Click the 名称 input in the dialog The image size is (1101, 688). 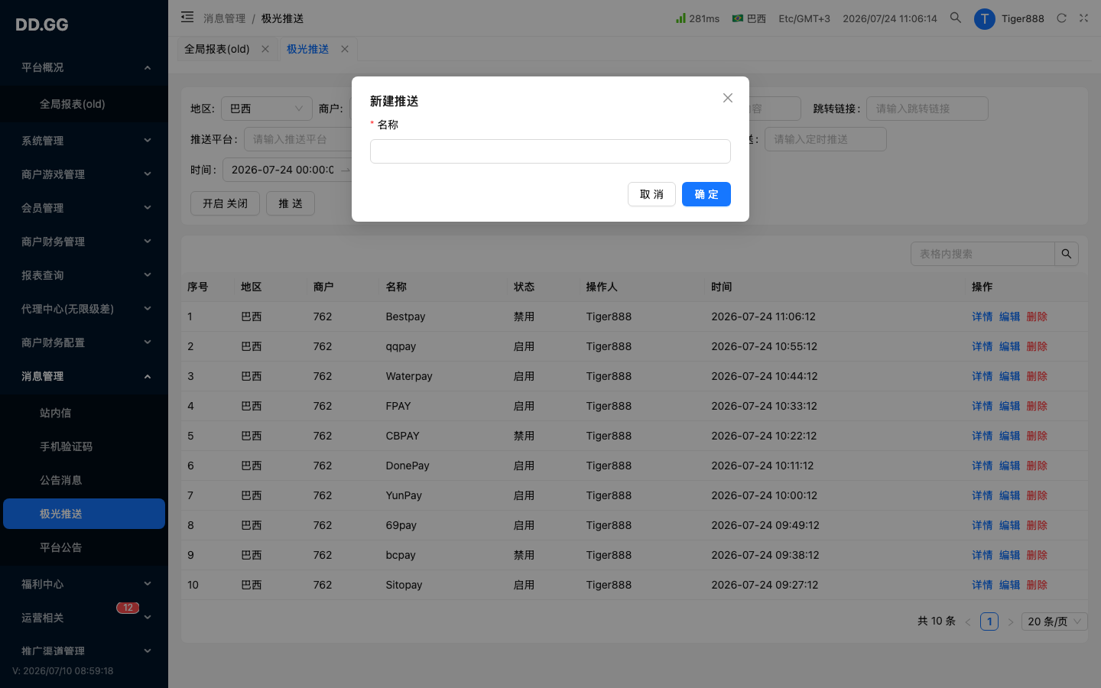pos(550,151)
